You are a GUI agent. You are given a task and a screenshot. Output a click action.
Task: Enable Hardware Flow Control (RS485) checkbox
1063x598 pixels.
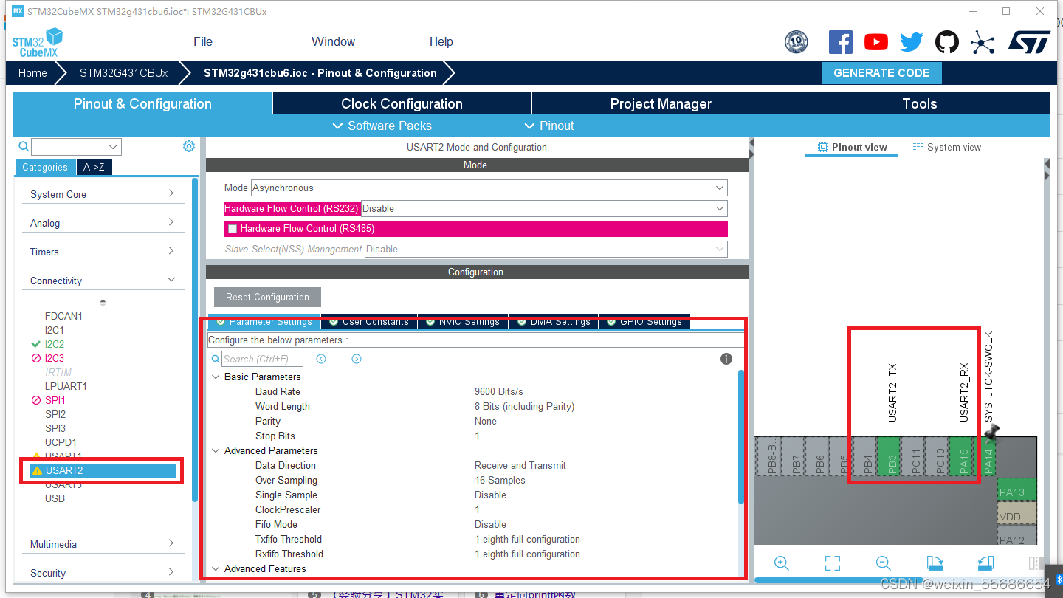pyautogui.click(x=233, y=229)
